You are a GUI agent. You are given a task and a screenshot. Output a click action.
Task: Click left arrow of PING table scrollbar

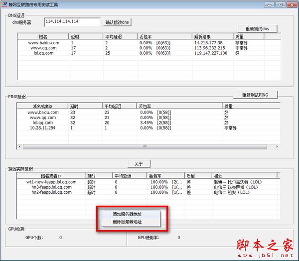pos(19,146)
